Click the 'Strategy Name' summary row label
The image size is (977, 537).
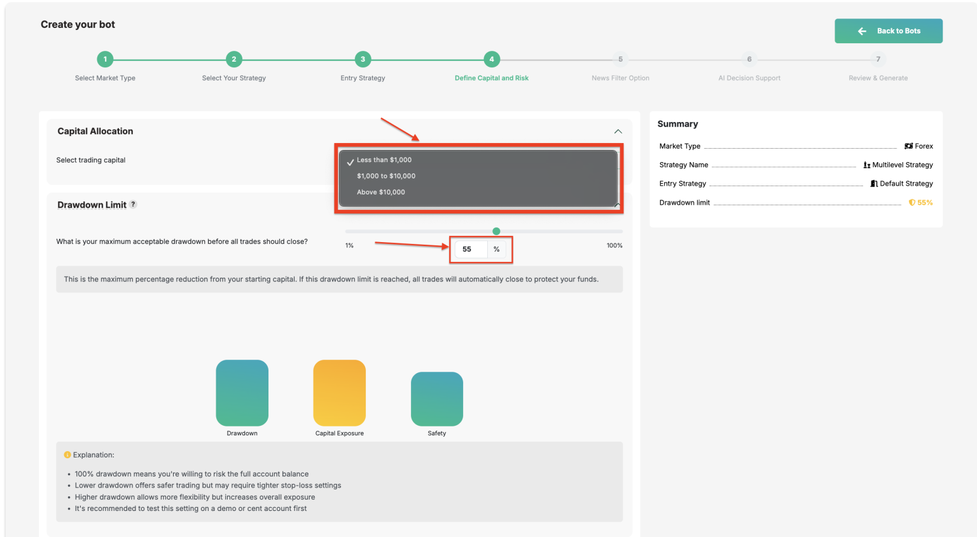point(684,165)
